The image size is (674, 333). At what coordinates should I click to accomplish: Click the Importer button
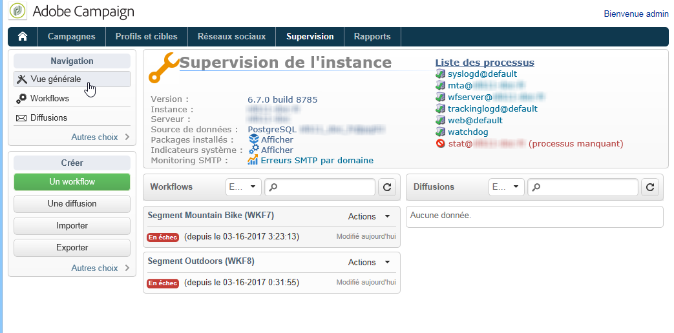pyautogui.click(x=72, y=226)
